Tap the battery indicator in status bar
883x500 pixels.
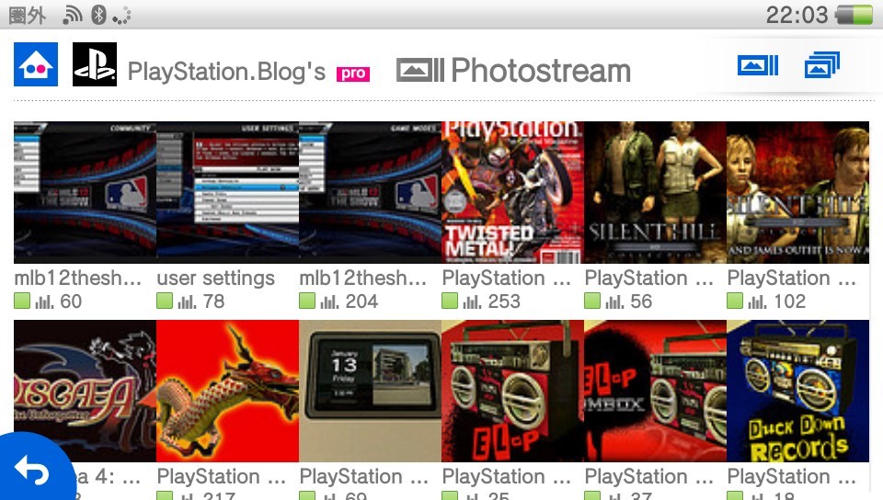854,15
